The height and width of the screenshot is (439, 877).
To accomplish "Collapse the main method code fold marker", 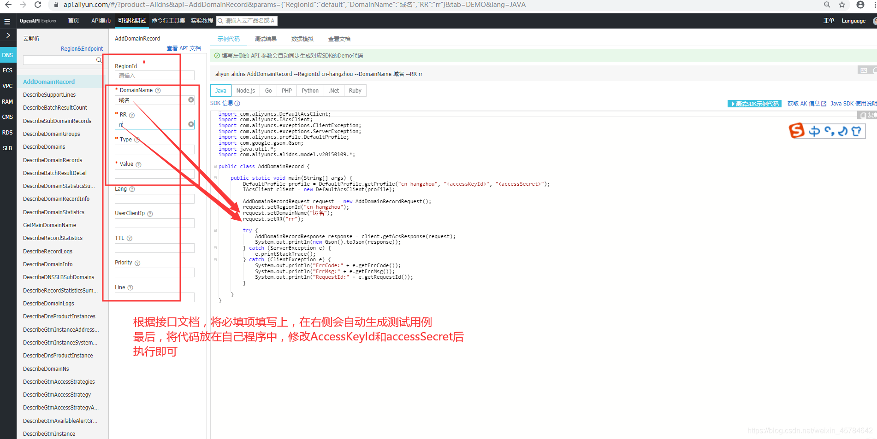I will [x=215, y=178].
